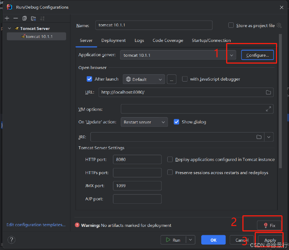Screen dimensions: 289x250
Task: Open the Restart server update action dropdown
Action: (x=144, y=122)
